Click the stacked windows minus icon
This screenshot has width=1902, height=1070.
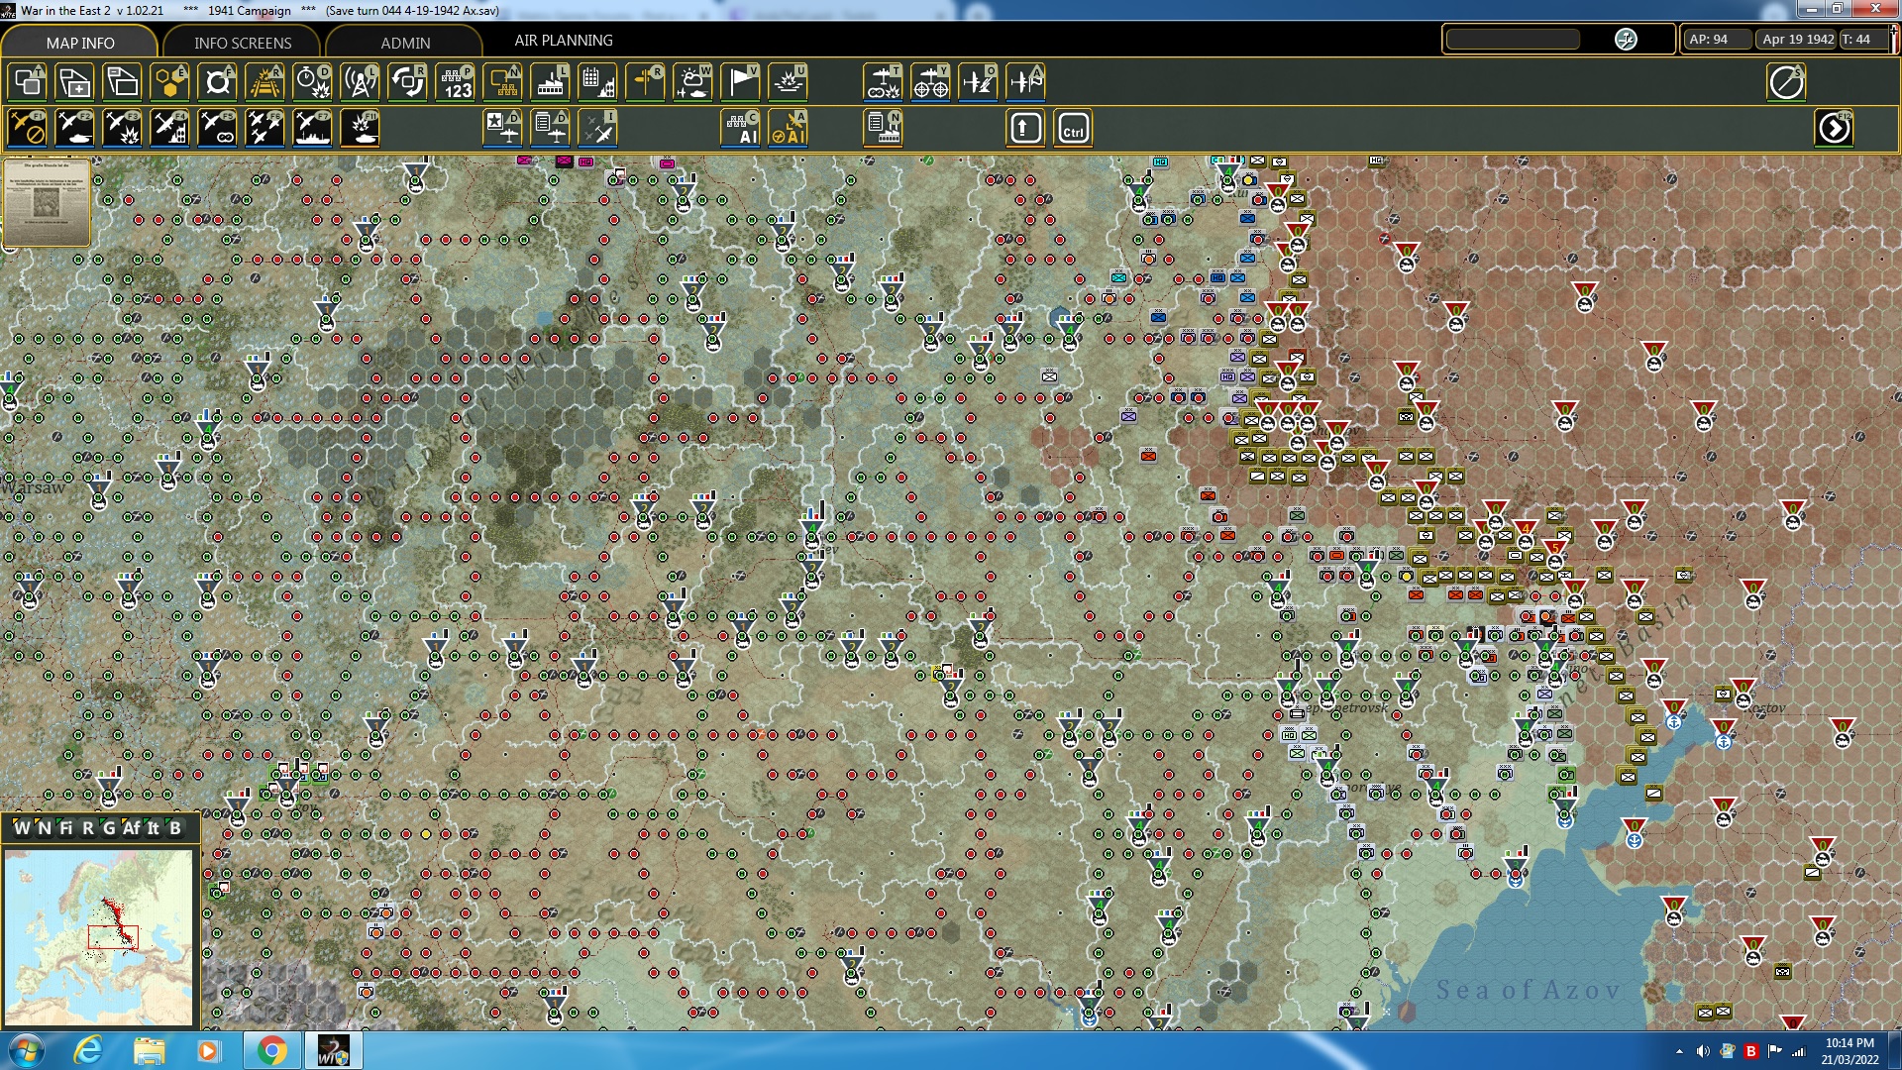[x=123, y=82]
